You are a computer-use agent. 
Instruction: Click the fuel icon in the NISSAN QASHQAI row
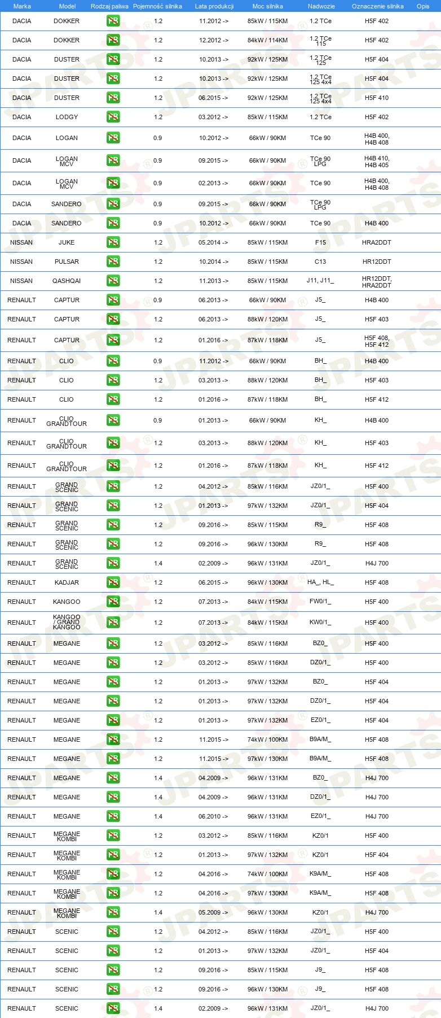point(113,281)
